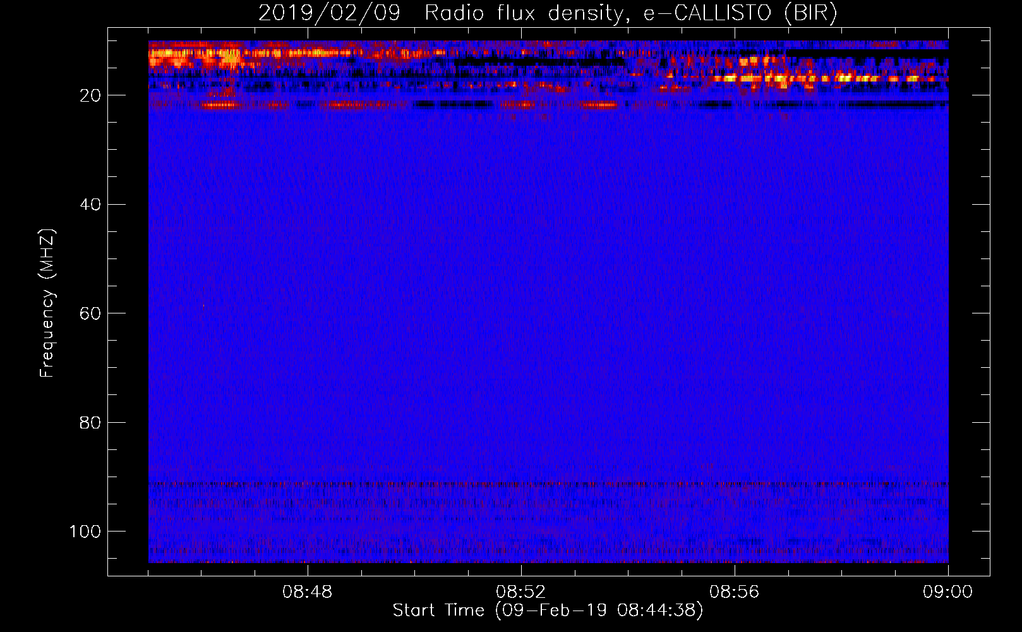Click the 08:48 time tick label
Image resolution: width=1022 pixels, height=632 pixels.
pyautogui.click(x=308, y=592)
